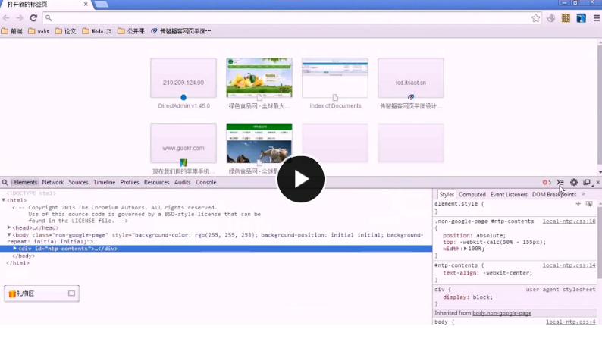602x342 pixels.
Task: Open the www.guokr.com thumbnail tile
Action: coord(183,143)
